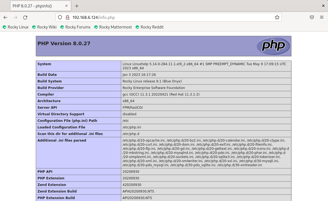This screenshot has height=201, width=328.
Task: Reload the phpinfo page
Action: pyautogui.click(x=25, y=17)
